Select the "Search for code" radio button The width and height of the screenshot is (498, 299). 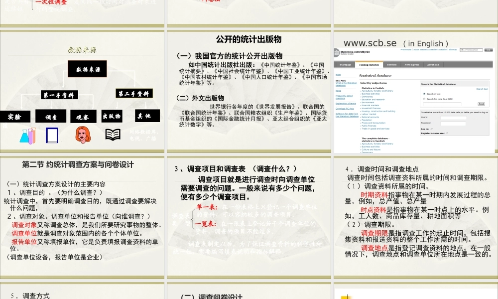pyautogui.click(x=424, y=99)
